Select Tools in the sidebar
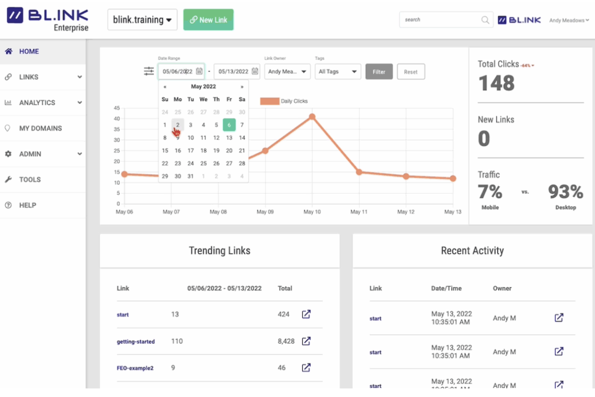This screenshot has width=595, height=397. [x=43, y=179]
